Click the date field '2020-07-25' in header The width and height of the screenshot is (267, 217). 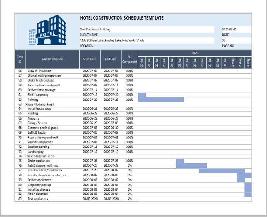236,29
